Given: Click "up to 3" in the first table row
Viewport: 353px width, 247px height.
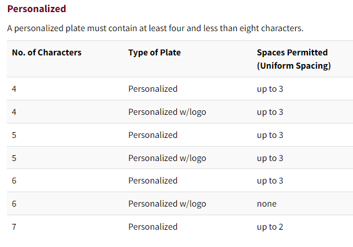Looking at the screenshot, I should click(x=270, y=89).
